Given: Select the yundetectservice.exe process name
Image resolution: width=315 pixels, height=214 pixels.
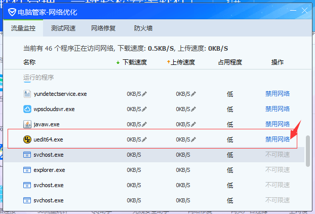Looking at the screenshot, I should (x=60, y=94).
